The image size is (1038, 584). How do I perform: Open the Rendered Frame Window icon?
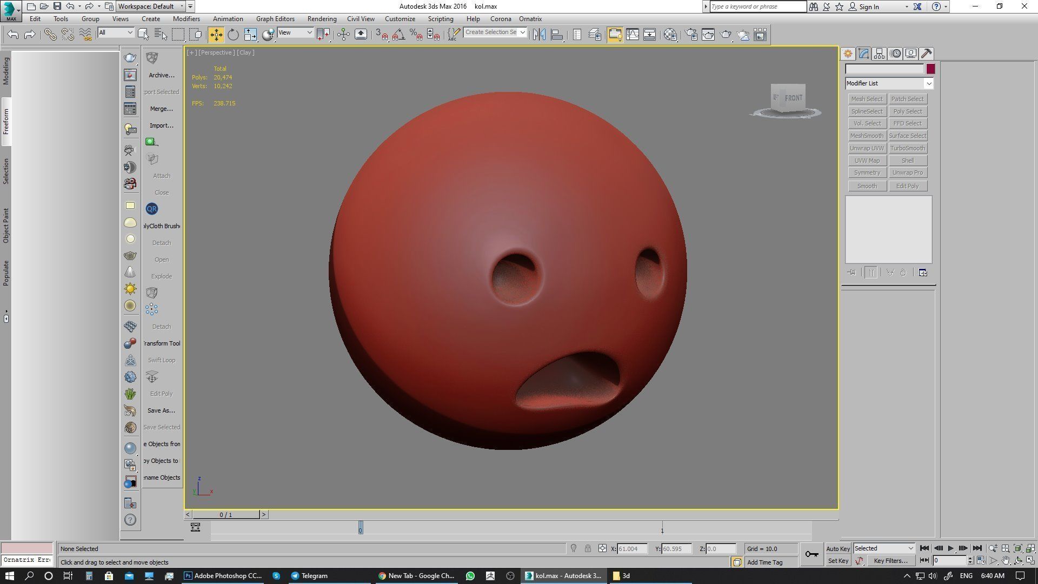pos(708,35)
